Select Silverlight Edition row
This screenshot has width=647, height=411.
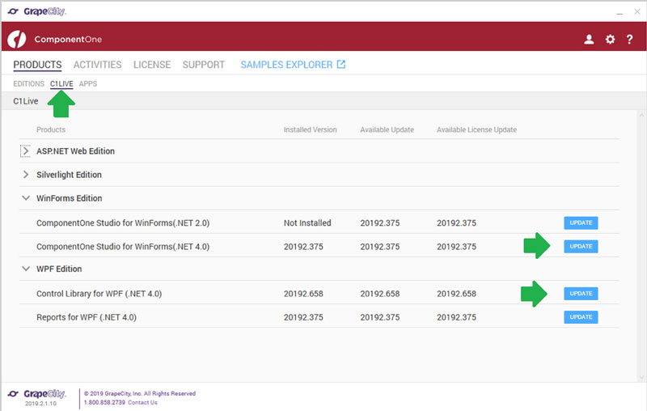tap(319, 175)
